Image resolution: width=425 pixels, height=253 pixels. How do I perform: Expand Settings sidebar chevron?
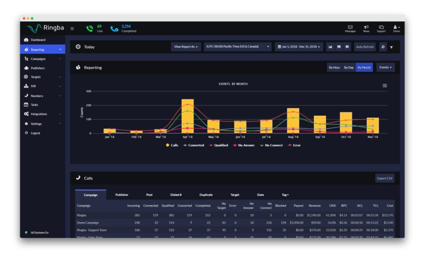(60, 124)
